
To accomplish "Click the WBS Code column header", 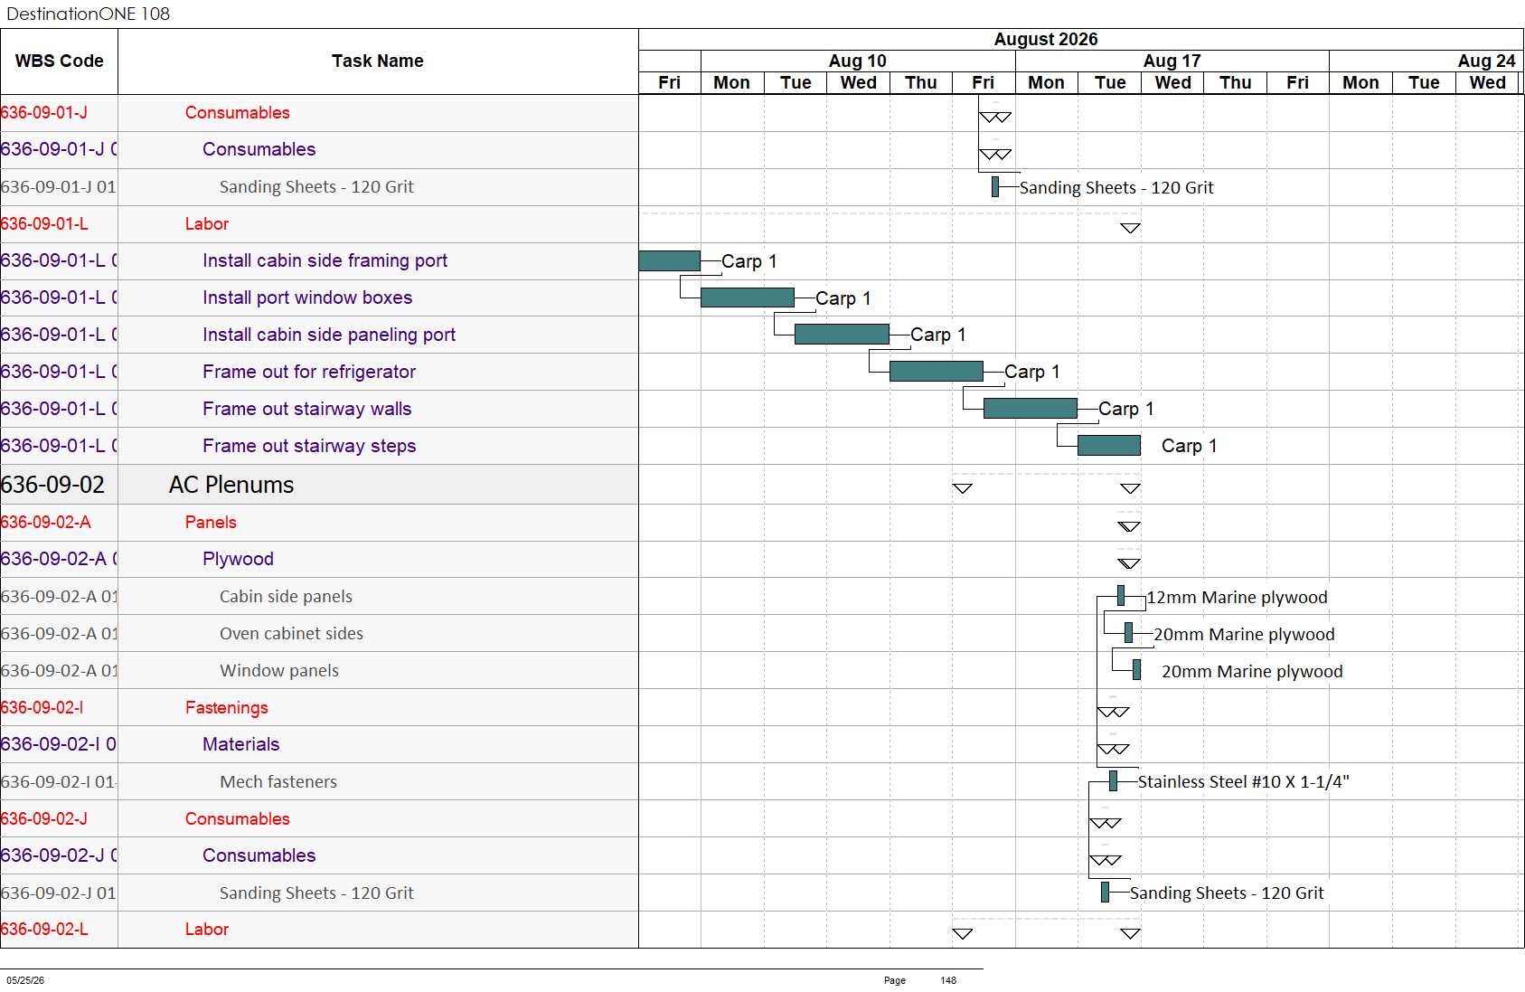I will 59,61.
